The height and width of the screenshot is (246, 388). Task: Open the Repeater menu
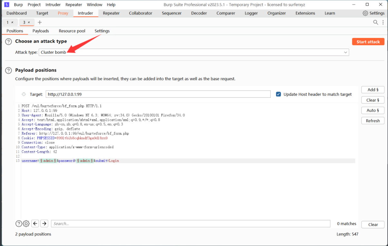coord(74,5)
